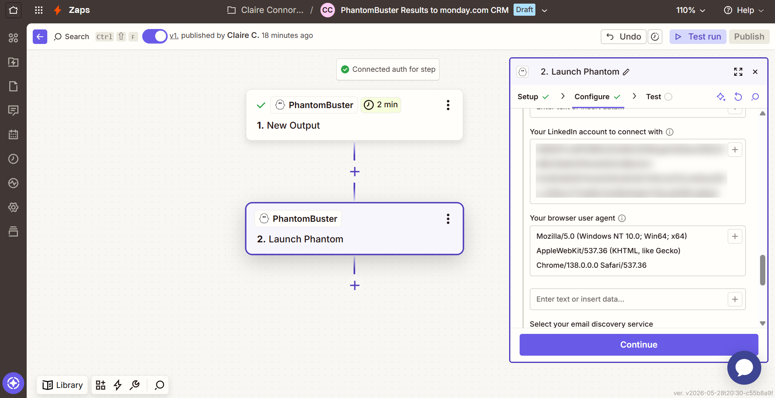Image resolution: width=775 pixels, height=398 pixels.
Task: Click the Search button in toolbar
Action: pyautogui.click(x=72, y=37)
